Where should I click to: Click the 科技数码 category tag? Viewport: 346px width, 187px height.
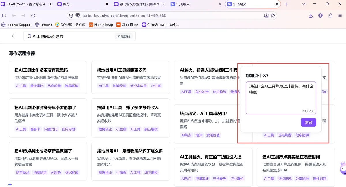[x=124, y=36]
